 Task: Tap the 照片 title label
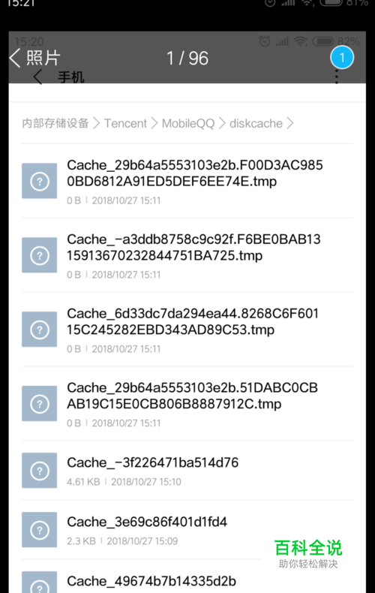(43, 59)
